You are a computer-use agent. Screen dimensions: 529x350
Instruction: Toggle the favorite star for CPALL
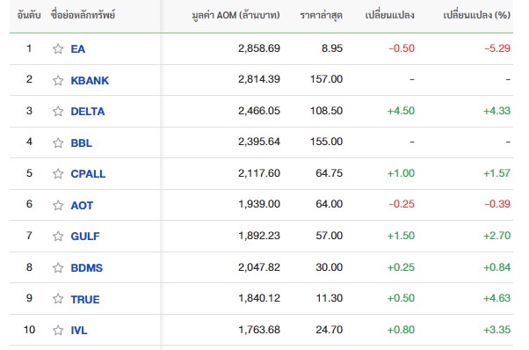(x=58, y=173)
